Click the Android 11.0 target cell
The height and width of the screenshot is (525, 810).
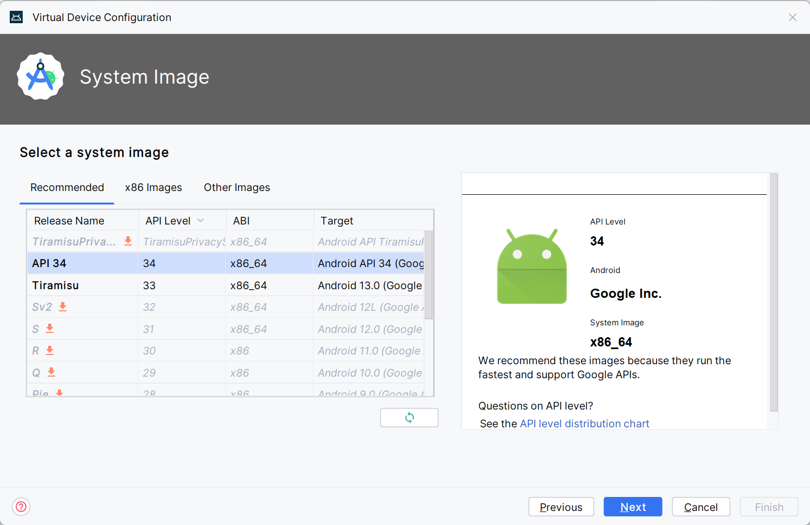tap(370, 351)
